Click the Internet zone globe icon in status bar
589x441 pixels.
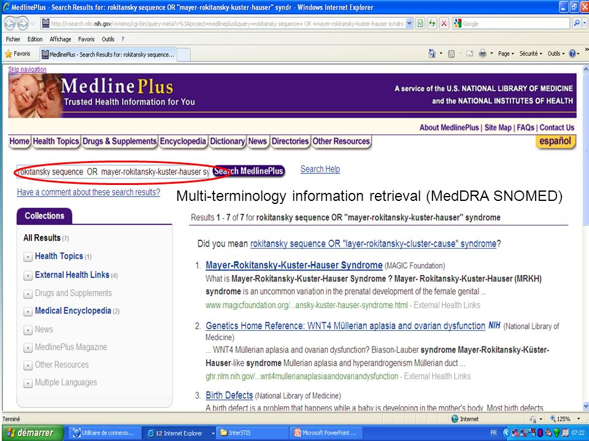(455, 419)
